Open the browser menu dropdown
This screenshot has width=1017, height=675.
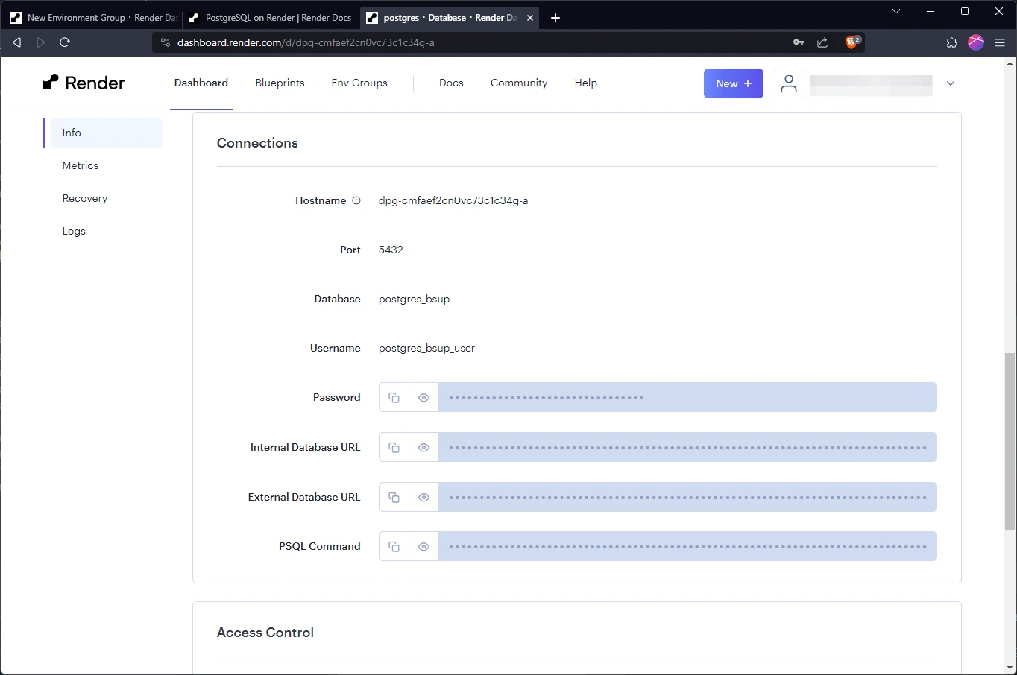1001,42
